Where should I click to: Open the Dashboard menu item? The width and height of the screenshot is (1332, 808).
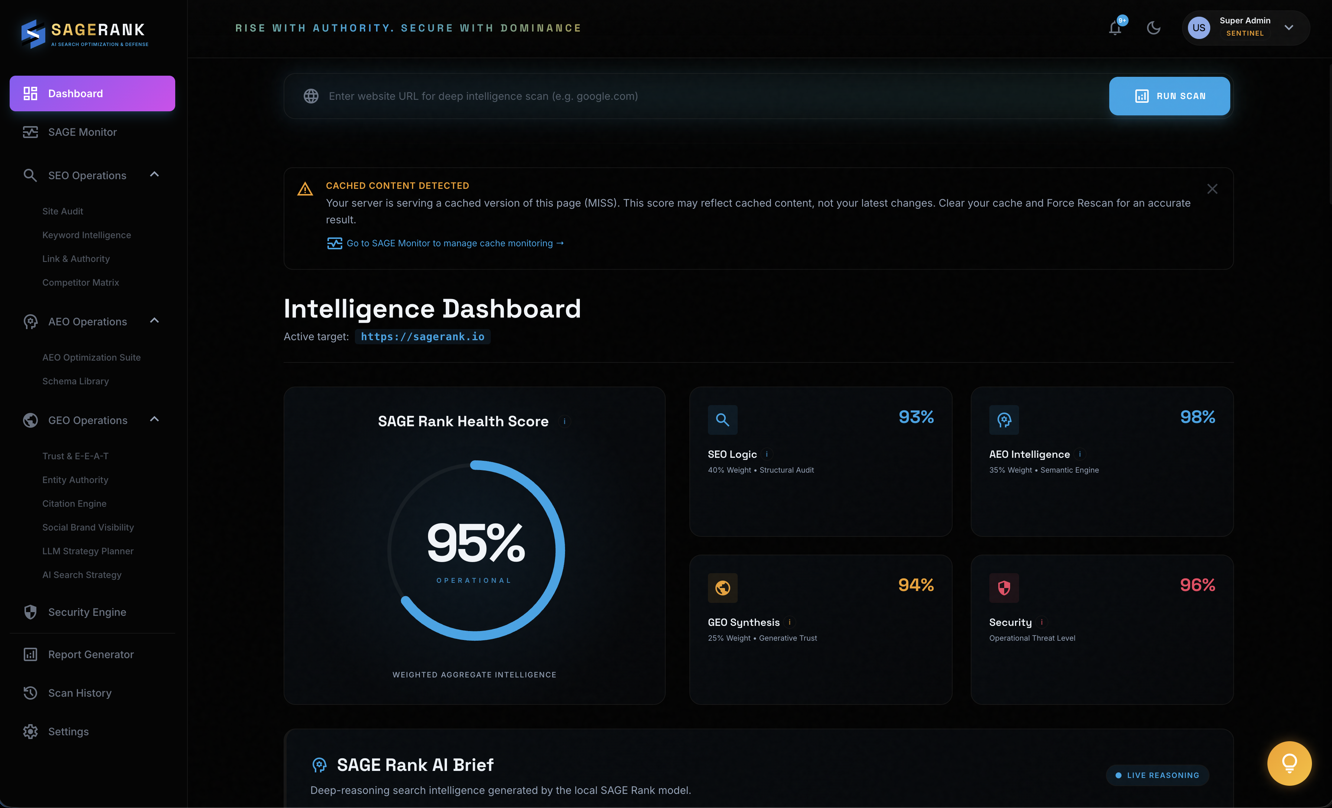coord(92,93)
